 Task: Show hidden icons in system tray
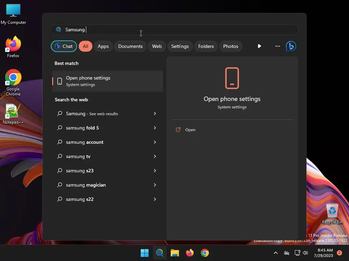(275, 253)
